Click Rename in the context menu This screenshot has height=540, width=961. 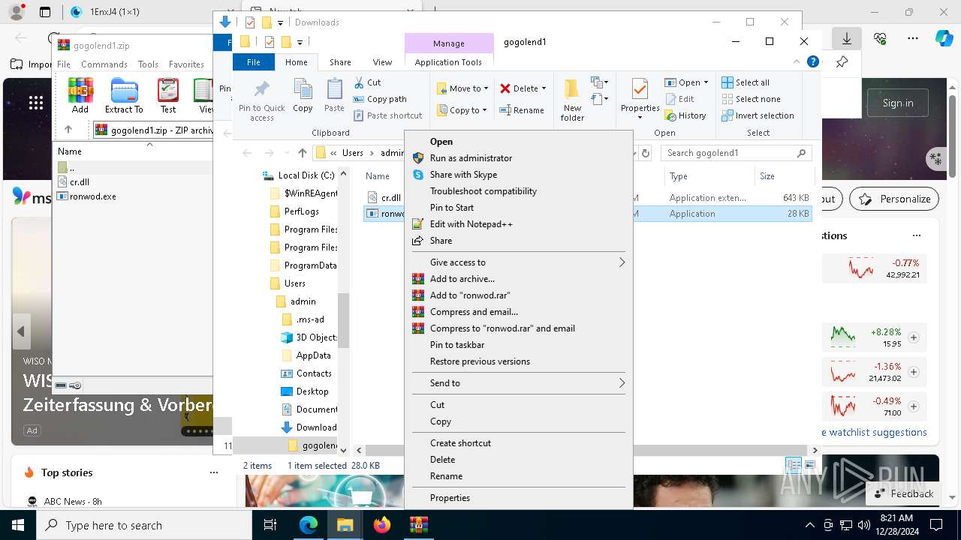[446, 476]
